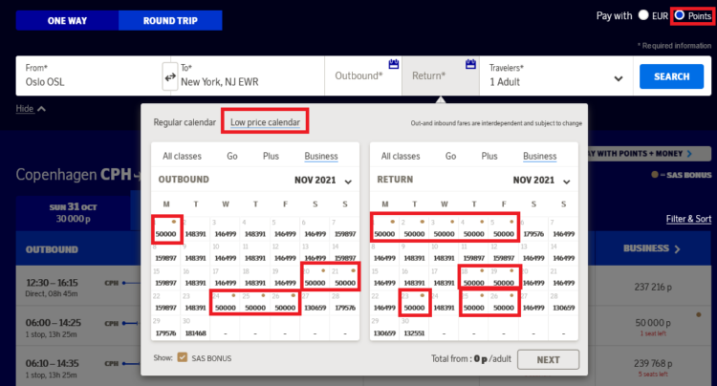717x386 pixels.
Task: Collapse search form with Hide link
Action: tap(31, 109)
